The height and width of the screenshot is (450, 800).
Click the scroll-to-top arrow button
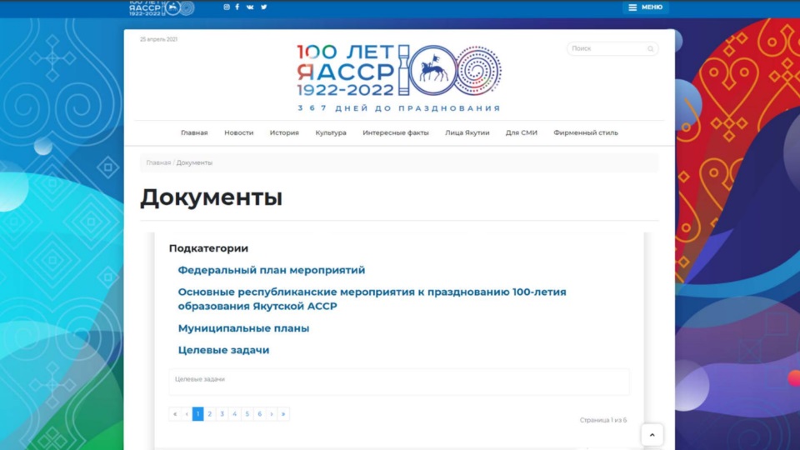652,435
